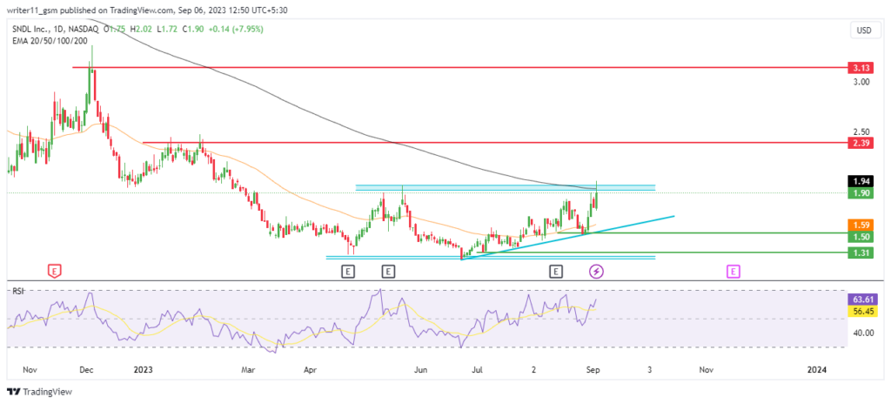The image size is (891, 404).
Task: Click the red 3.13 price label
Action: pos(861,68)
